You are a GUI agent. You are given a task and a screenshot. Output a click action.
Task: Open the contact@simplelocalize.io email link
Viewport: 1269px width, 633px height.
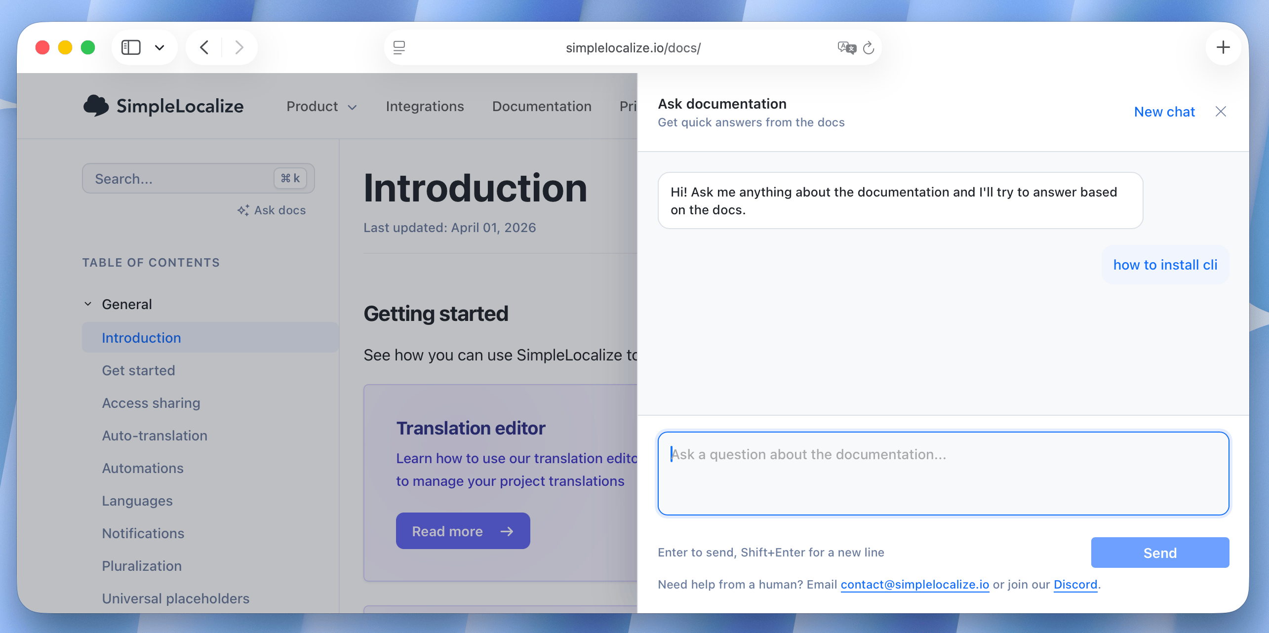coord(915,585)
